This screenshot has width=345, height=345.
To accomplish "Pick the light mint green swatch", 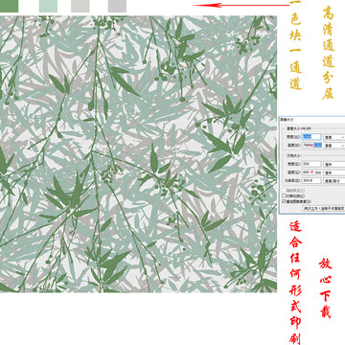I will point(48,6).
